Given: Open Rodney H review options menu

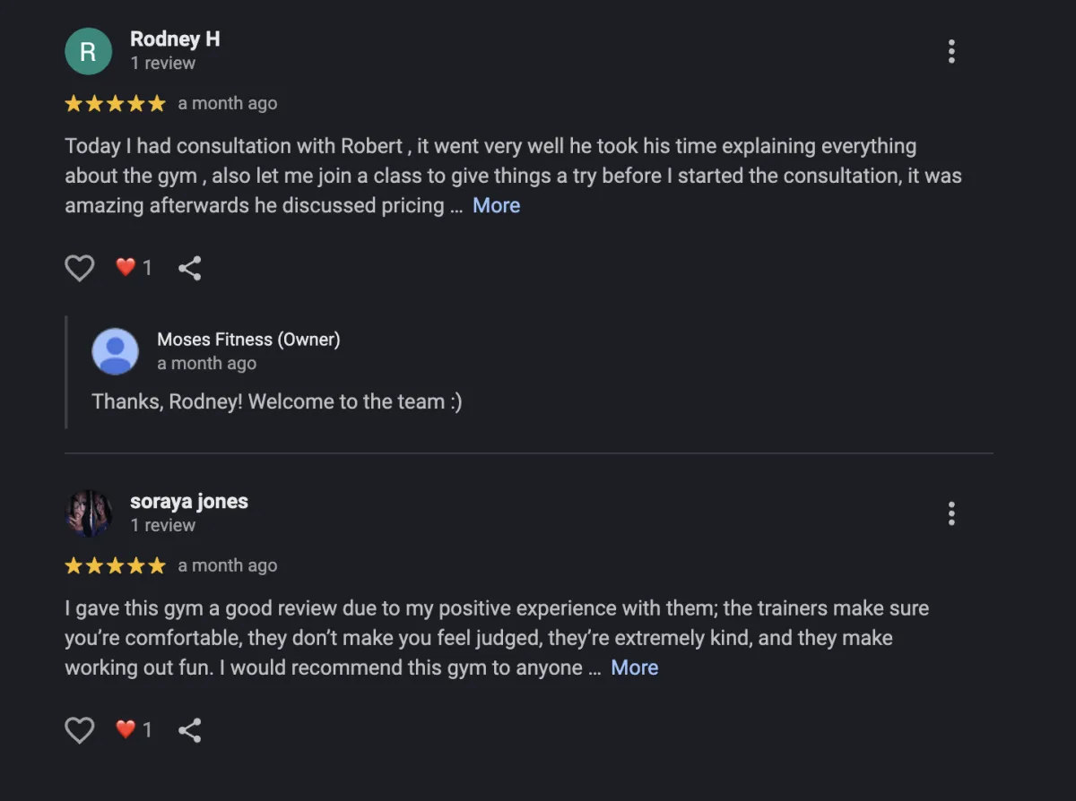Looking at the screenshot, I should pos(951,52).
